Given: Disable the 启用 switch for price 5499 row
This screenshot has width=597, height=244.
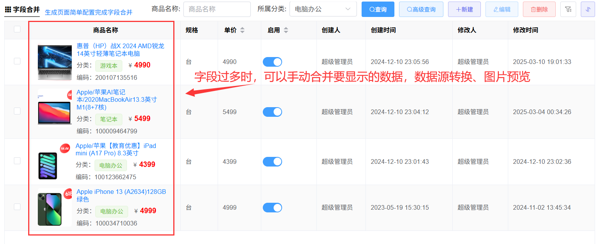Looking at the screenshot, I should (272, 112).
